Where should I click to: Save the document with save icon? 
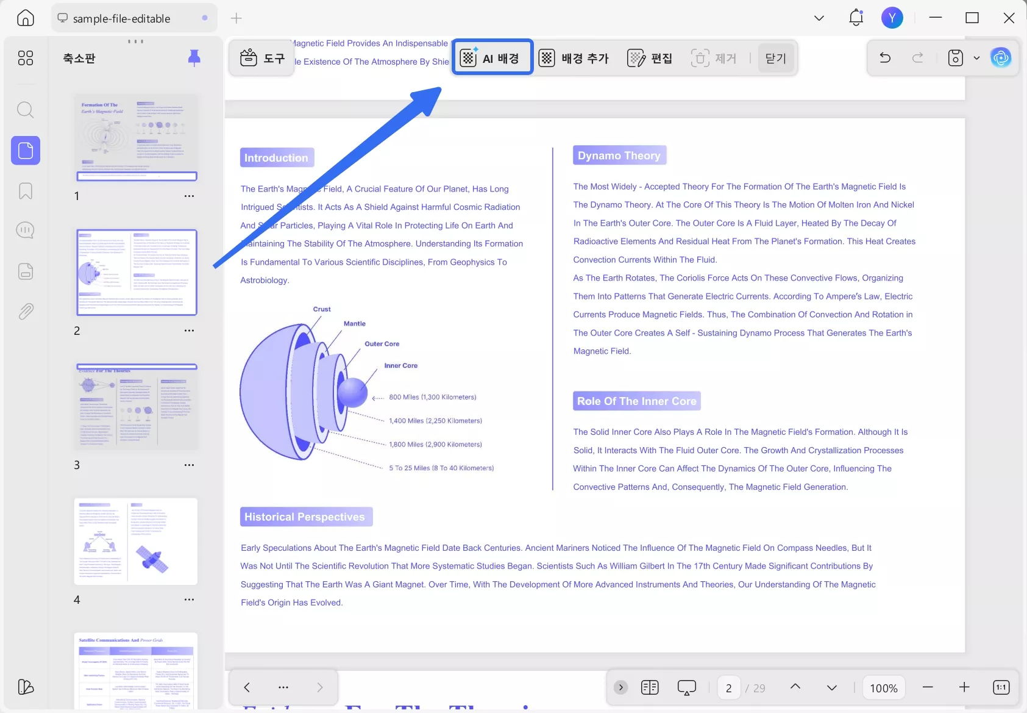point(956,58)
